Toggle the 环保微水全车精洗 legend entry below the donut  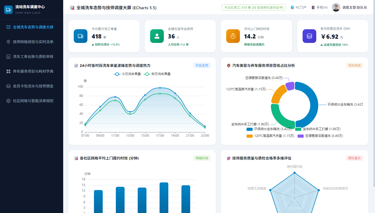(269, 129)
